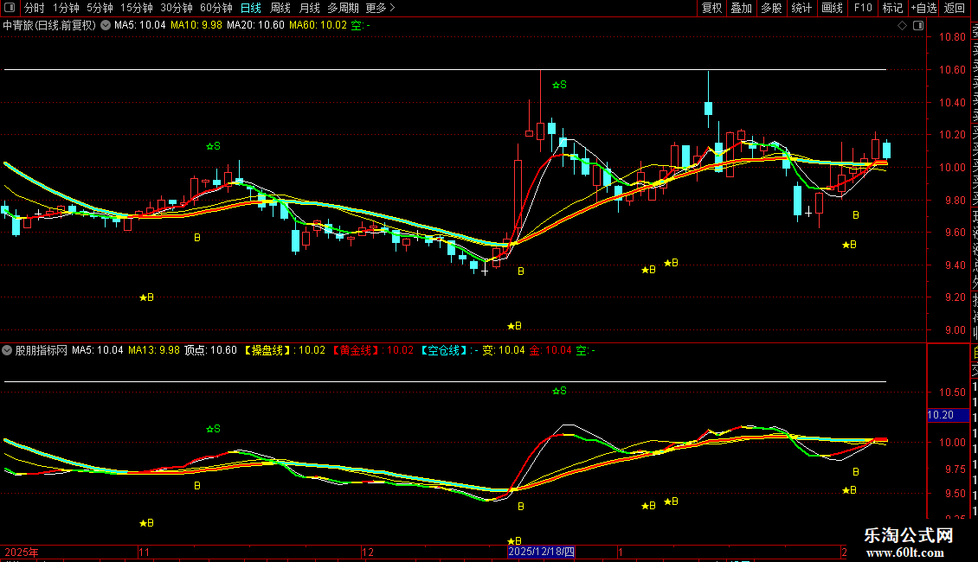978x562 pixels.
Task: Add stock via +自选 button
Action: pos(923,8)
